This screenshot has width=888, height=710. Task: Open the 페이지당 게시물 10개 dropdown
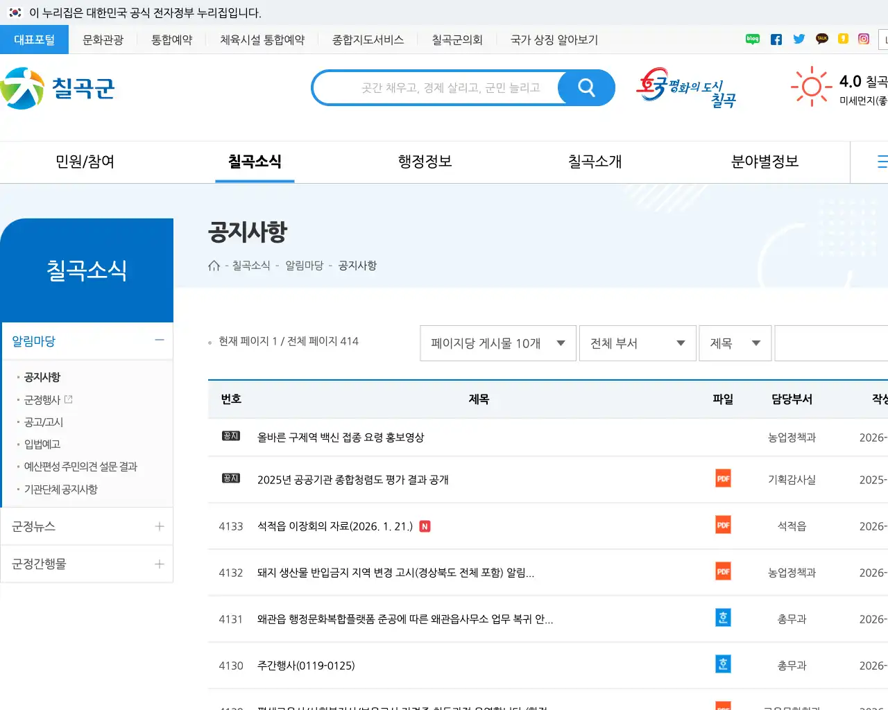[x=497, y=343]
